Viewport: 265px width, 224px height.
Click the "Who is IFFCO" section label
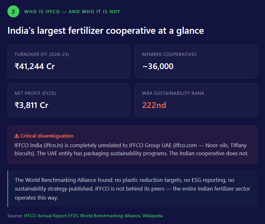coord(72,12)
